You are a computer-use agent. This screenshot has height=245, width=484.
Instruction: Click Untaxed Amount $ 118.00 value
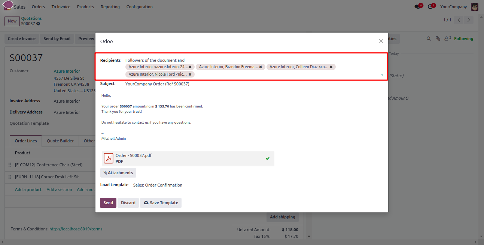pos(290,230)
